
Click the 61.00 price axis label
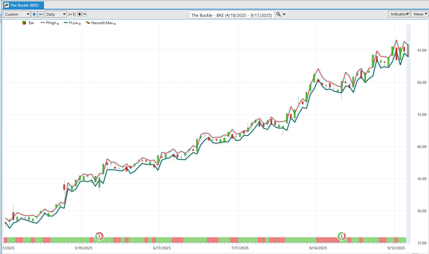pyautogui.click(x=421, y=50)
